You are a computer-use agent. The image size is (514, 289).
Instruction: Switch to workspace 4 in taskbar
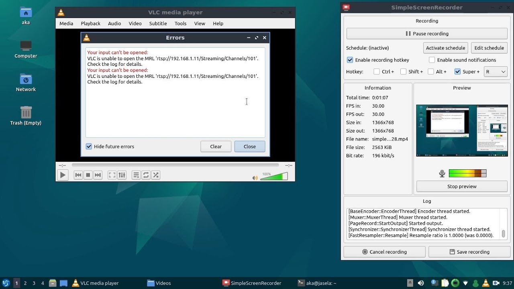coord(43,283)
